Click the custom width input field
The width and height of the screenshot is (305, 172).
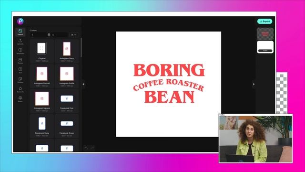[38, 35]
